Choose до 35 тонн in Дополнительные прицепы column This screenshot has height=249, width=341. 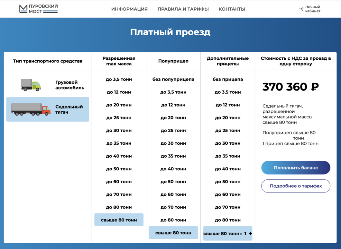[228, 156]
